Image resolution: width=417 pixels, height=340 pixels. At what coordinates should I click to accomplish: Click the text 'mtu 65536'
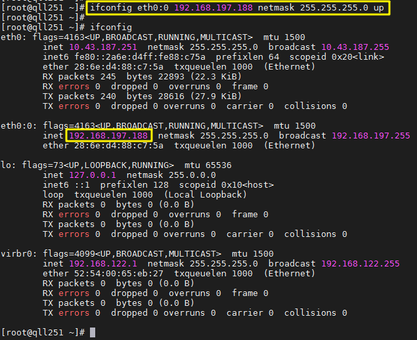pyautogui.click(x=208, y=165)
